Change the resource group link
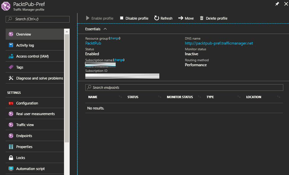The image size is (289, 175). [x=114, y=38]
